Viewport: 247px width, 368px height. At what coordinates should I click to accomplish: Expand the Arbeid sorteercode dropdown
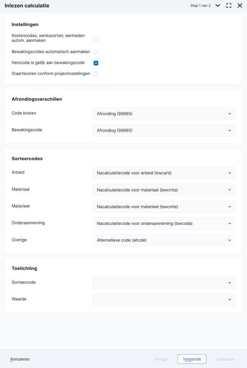(164, 173)
